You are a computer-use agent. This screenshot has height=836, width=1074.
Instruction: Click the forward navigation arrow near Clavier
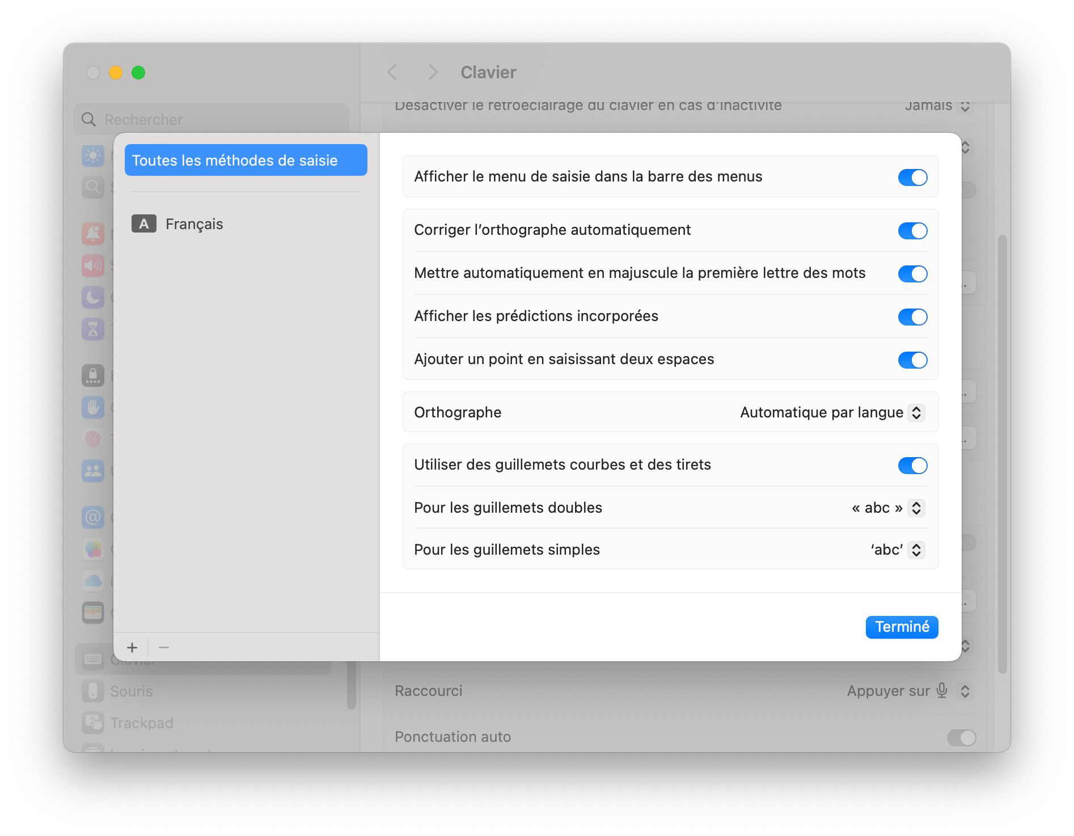433,73
